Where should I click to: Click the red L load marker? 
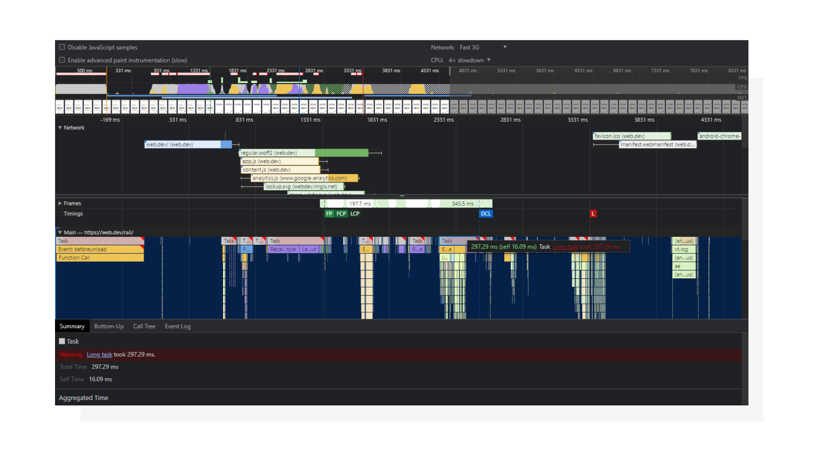point(593,214)
